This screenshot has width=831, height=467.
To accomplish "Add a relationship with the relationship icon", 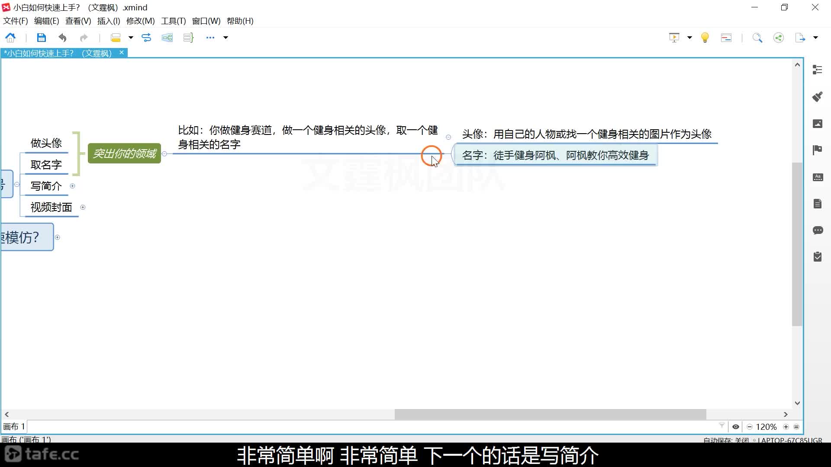I will point(146,38).
